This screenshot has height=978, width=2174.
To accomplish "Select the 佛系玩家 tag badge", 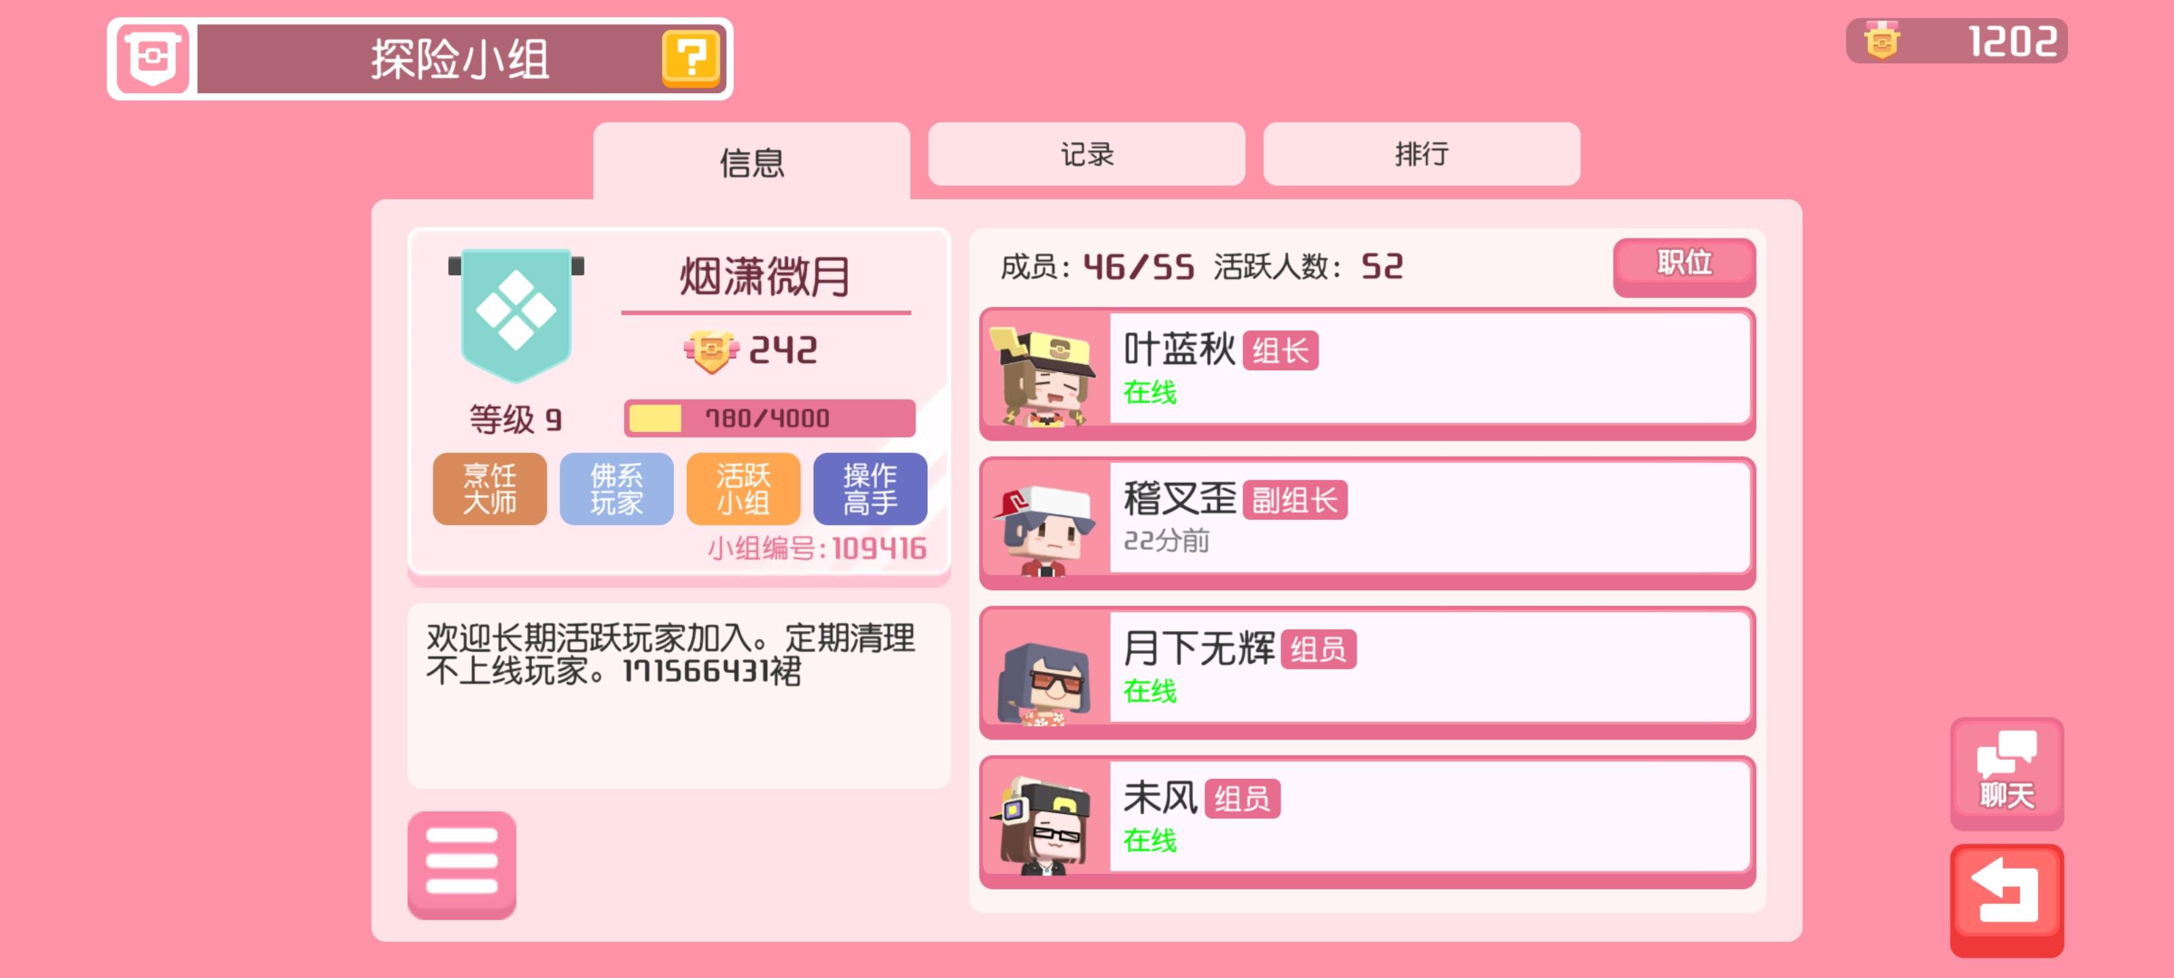I will 616,490.
